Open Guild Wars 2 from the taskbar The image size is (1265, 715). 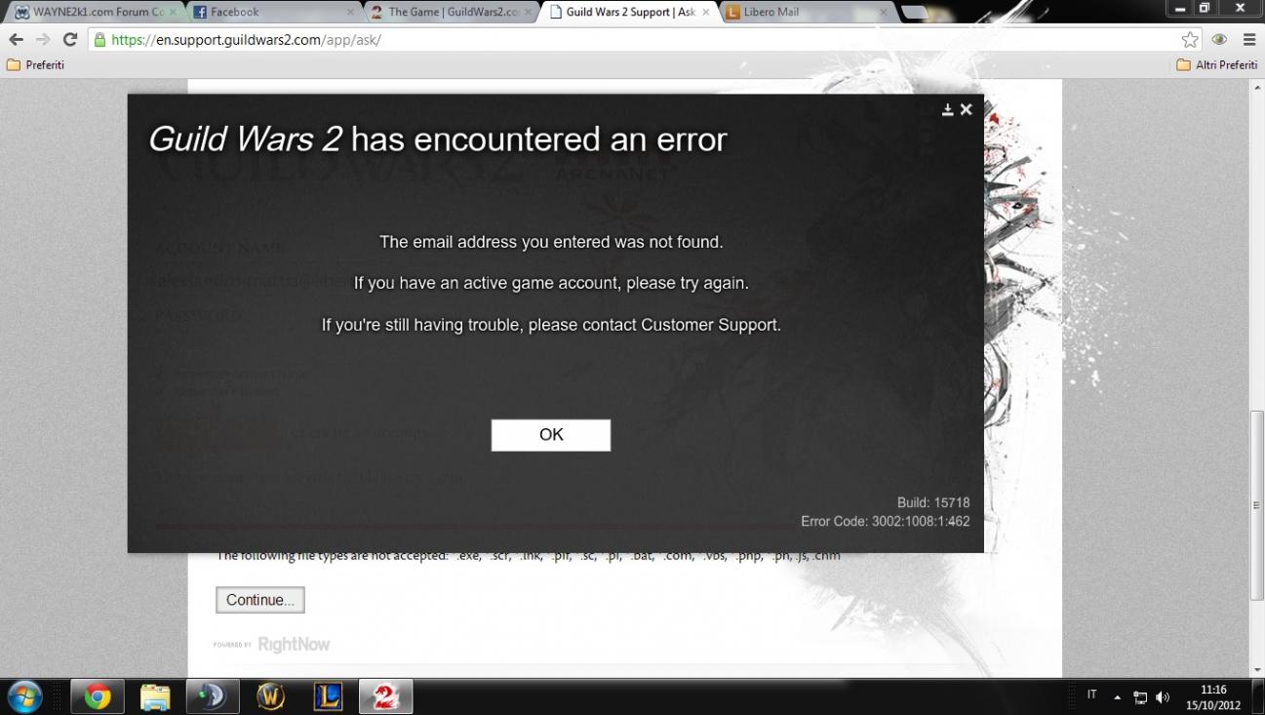click(x=385, y=697)
